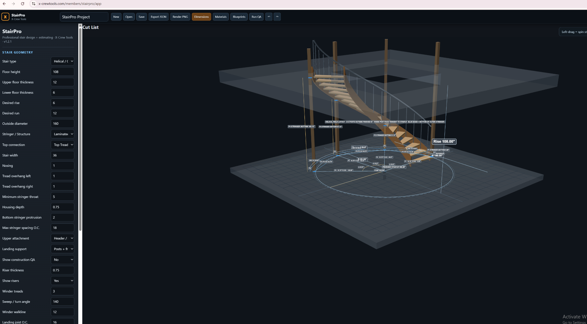Viewport: 587px width, 324px height.
Task: Click the Stair width input
Action: [x=63, y=155]
